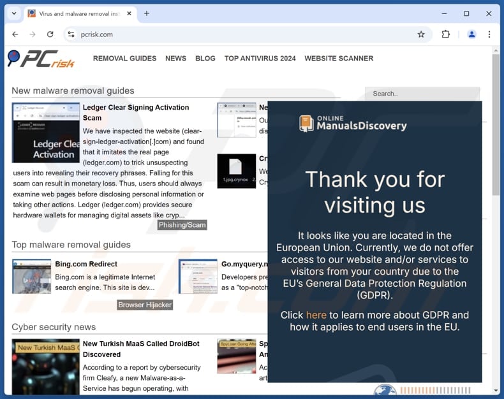Click the Browser Hijacker category tag
This screenshot has height=399, width=504.
(x=145, y=305)
